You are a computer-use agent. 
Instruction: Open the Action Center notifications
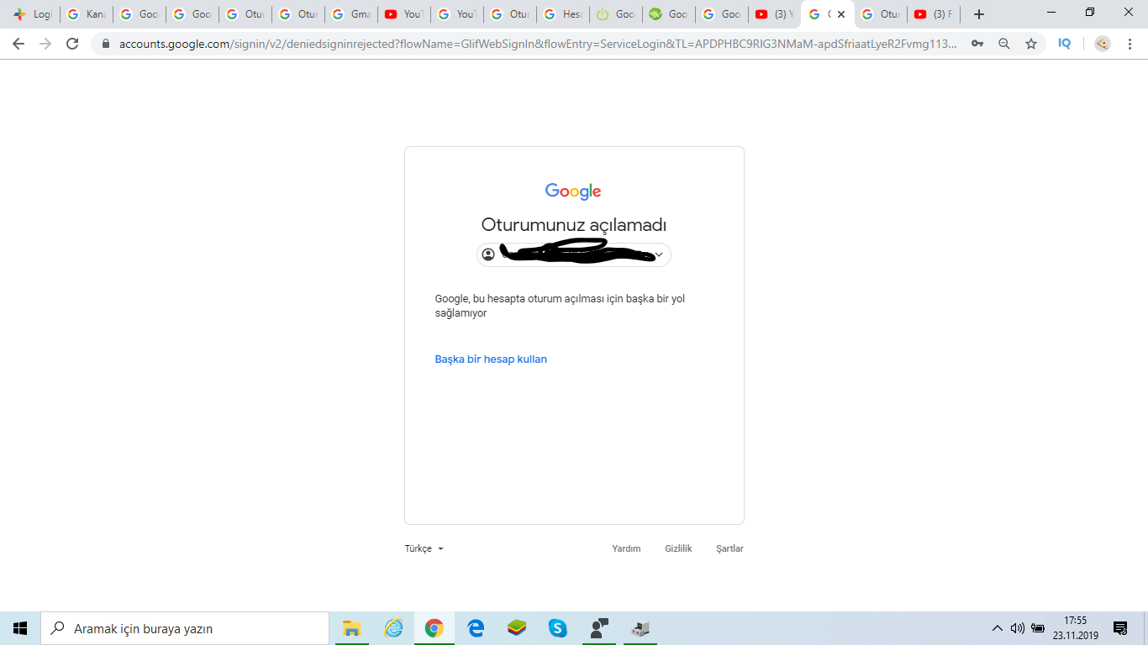[1120, 628]
